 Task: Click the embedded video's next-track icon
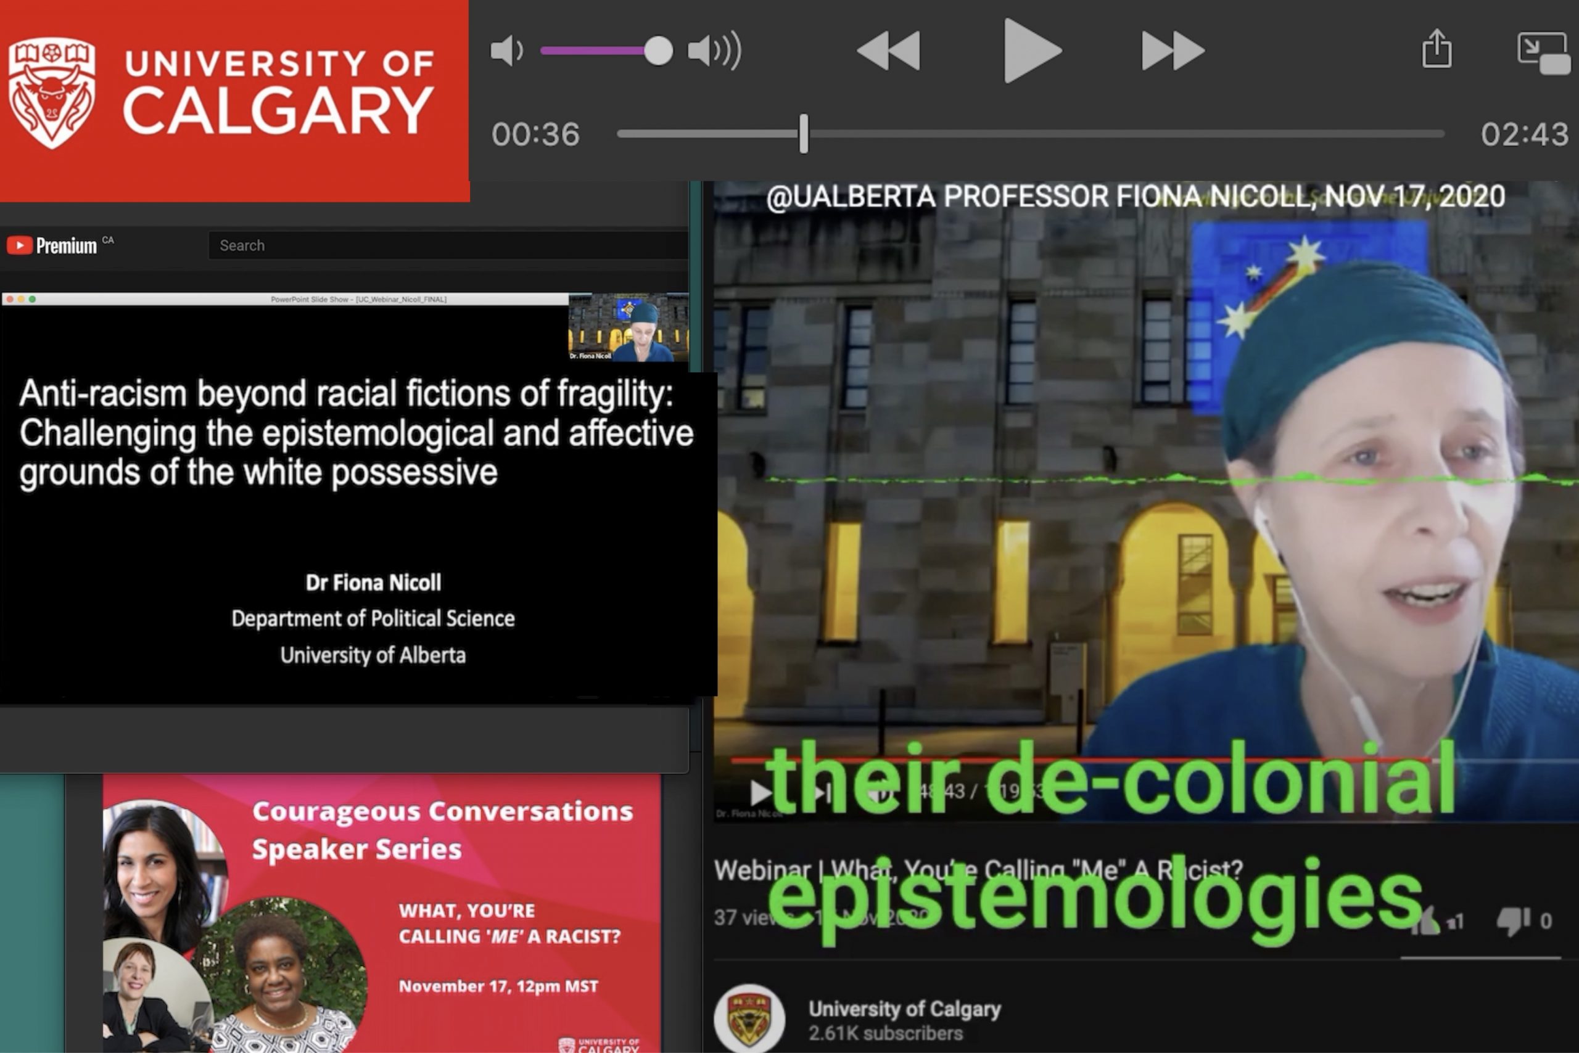(822, 793)
